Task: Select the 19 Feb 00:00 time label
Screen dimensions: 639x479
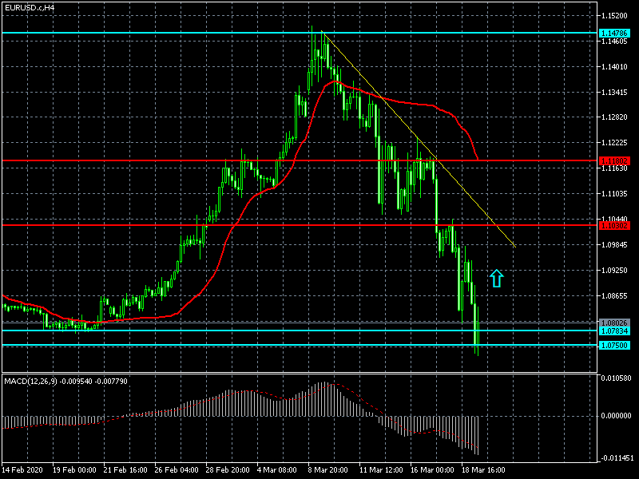Action: click(x=74, y=470)
